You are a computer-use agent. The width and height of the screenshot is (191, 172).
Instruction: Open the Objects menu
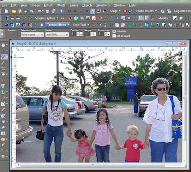(x=87, y=5)
